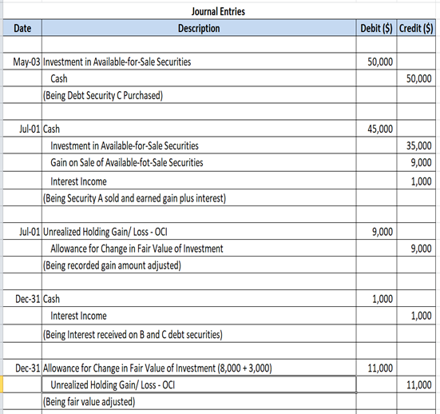Click the 'Date' column header
The image size is (440, 414).
[x=22, y=28]
